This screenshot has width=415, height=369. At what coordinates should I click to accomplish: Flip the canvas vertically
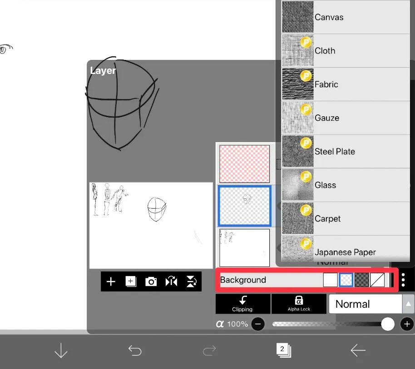[191, 281]
